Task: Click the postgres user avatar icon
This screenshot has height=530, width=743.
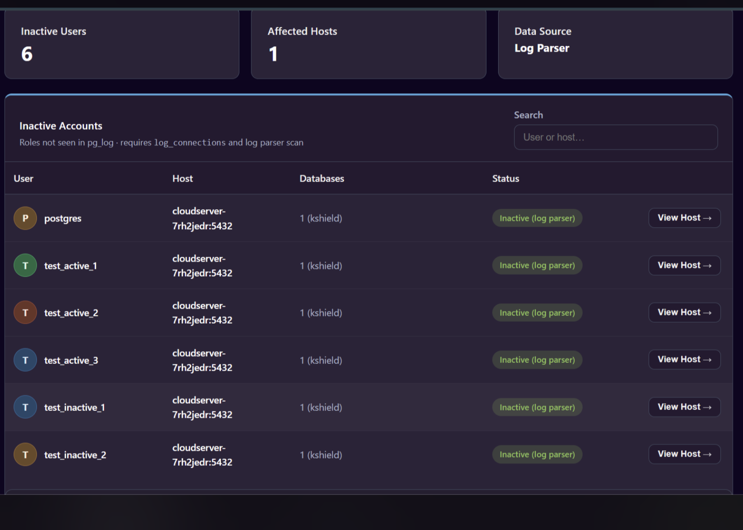Action: click(x=25, y=218)
